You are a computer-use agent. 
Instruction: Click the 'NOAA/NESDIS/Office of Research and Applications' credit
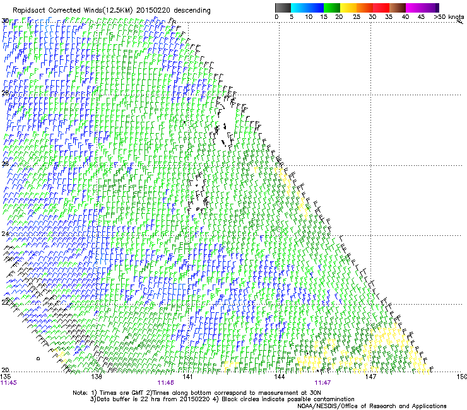click(372, 406)
